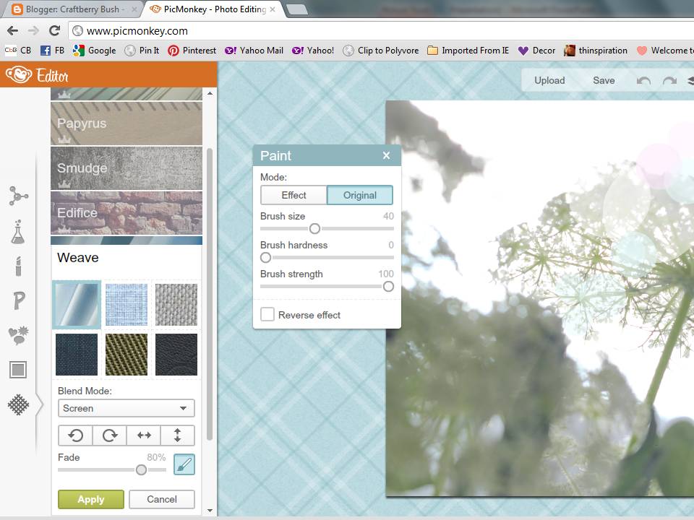Viewport: 694px width, 520px height.
Task: Select the light blue linen texture
Action: tap(126, 305)
